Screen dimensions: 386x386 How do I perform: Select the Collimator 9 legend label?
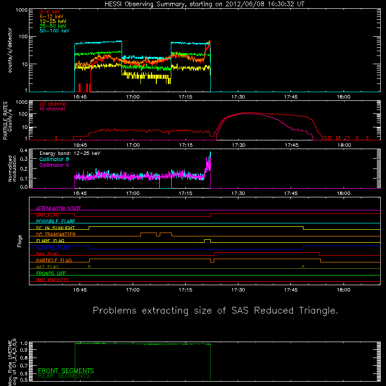(54, 165)
